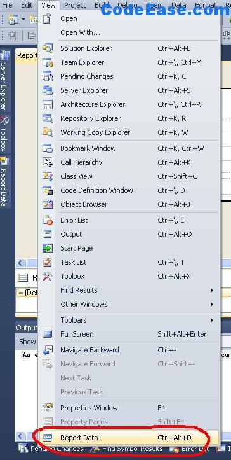231x460 pixels.
Task: Click the Error List icon in menu
Action: pyautogui.click(x=48, y=220)
